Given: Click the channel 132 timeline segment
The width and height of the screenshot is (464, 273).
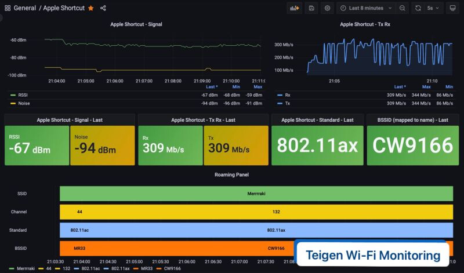Looking at the screenshot, I should pyautogui.click(x=276, y=212).
